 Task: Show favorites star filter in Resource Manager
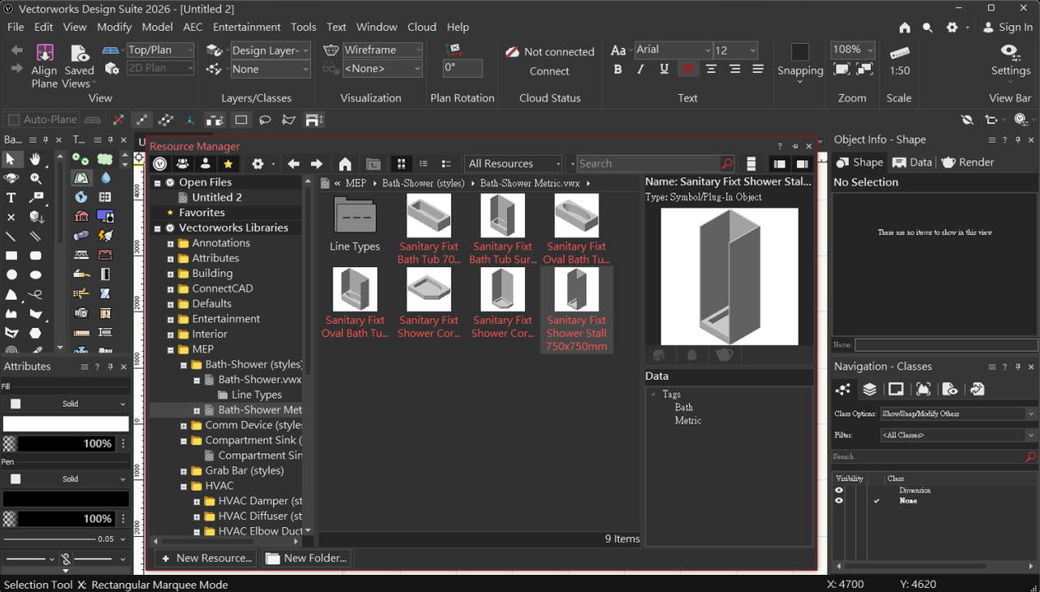coord(228,164)
